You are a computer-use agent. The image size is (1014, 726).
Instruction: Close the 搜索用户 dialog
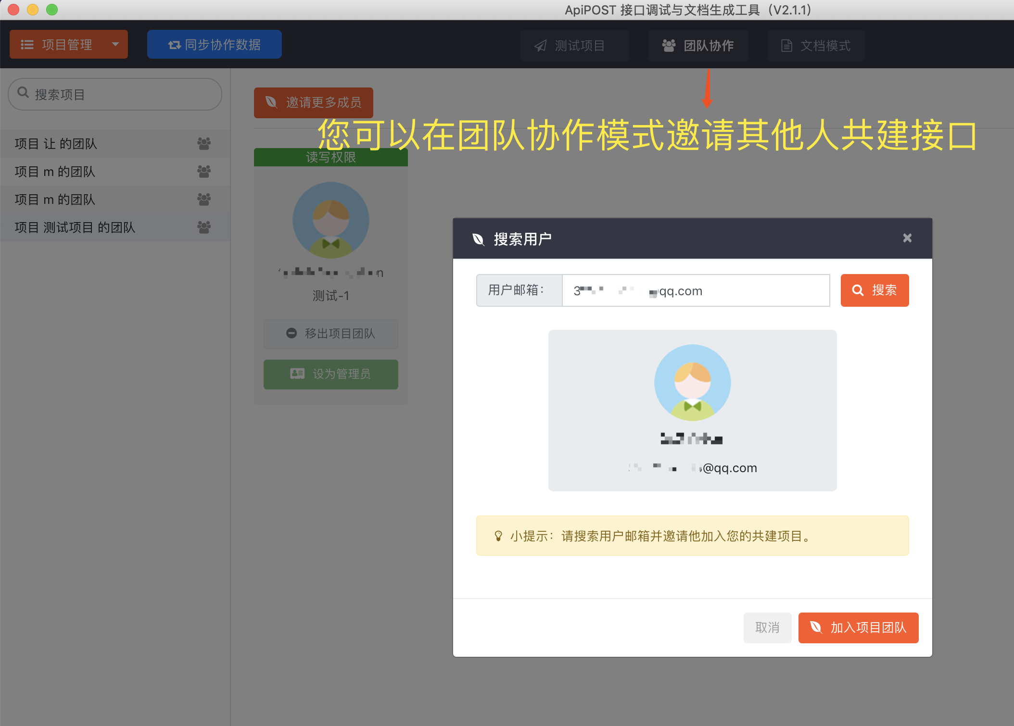click(x=907, y=238)
